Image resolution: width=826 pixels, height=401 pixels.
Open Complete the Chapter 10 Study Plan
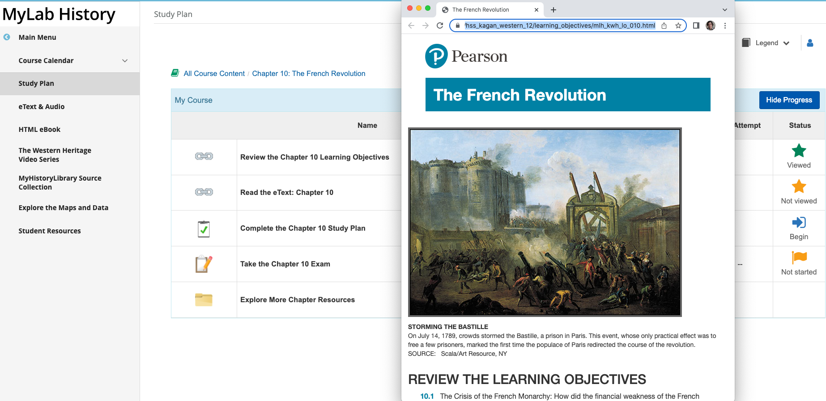303,228
